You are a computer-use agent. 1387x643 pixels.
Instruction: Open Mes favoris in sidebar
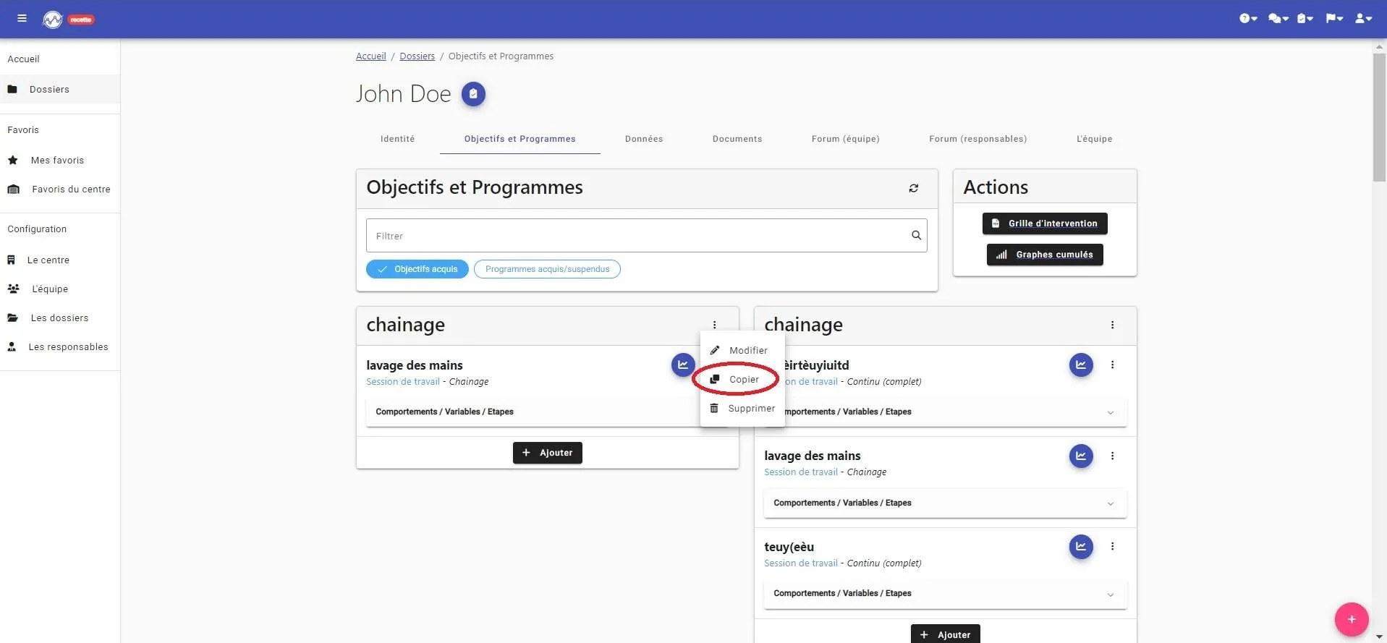tap(60, 160)
